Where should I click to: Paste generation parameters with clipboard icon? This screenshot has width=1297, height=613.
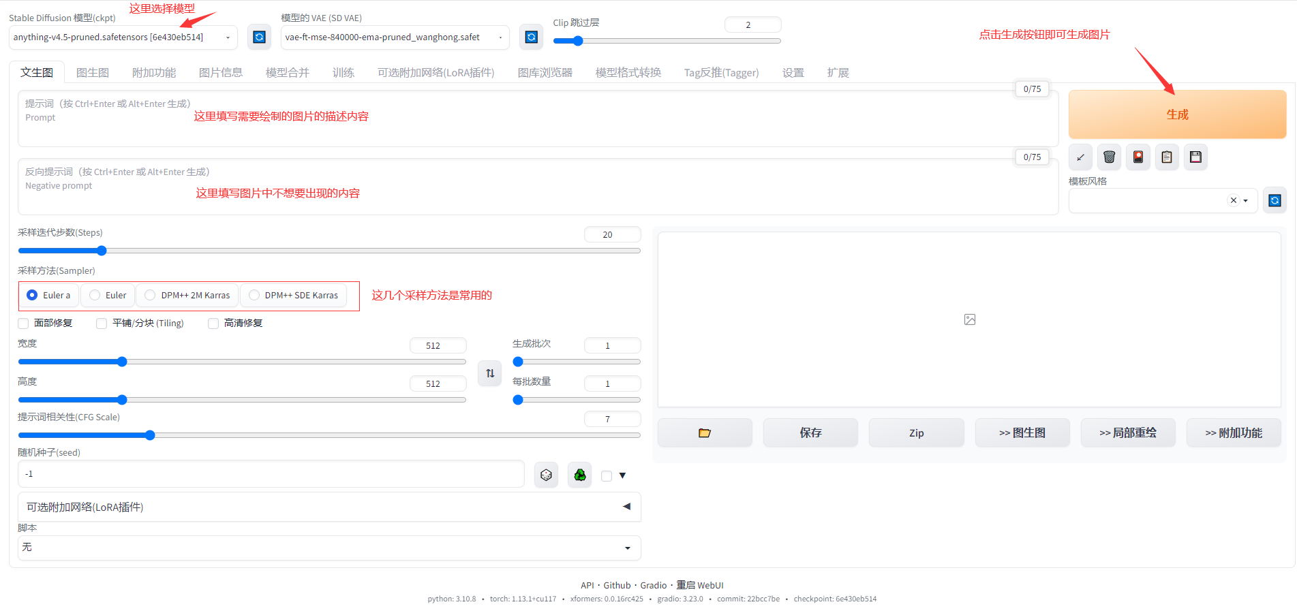pyautogui.click(x=1166, y=157)
